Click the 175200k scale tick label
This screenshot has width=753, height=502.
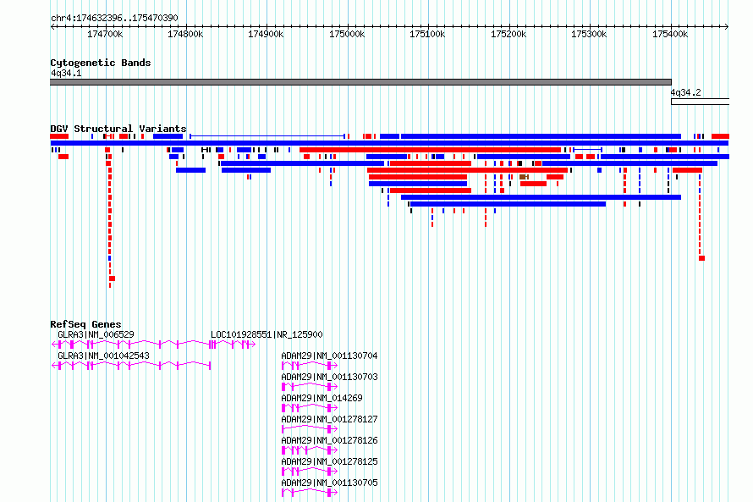click(508, 34)
